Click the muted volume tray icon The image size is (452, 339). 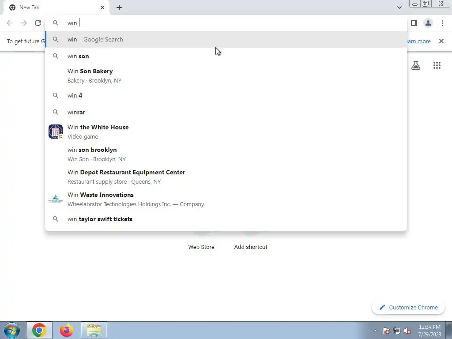407,331
